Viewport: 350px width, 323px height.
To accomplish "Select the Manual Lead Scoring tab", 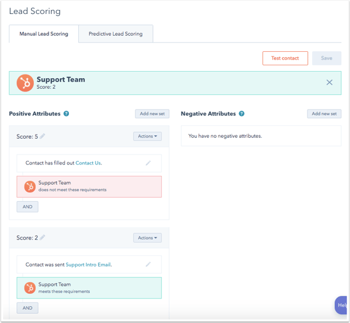I will pos(44,34).
